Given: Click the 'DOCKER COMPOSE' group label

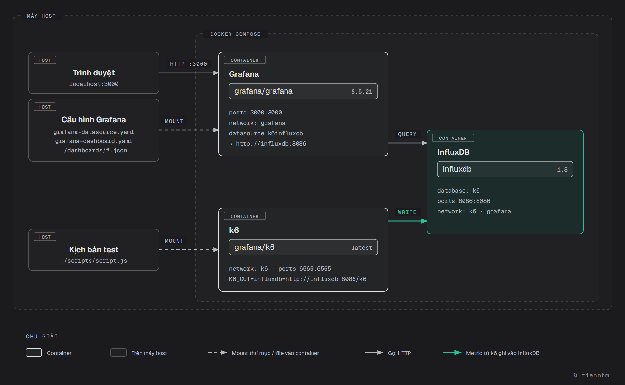Looking at the screenshot, I should pos(235,34).
